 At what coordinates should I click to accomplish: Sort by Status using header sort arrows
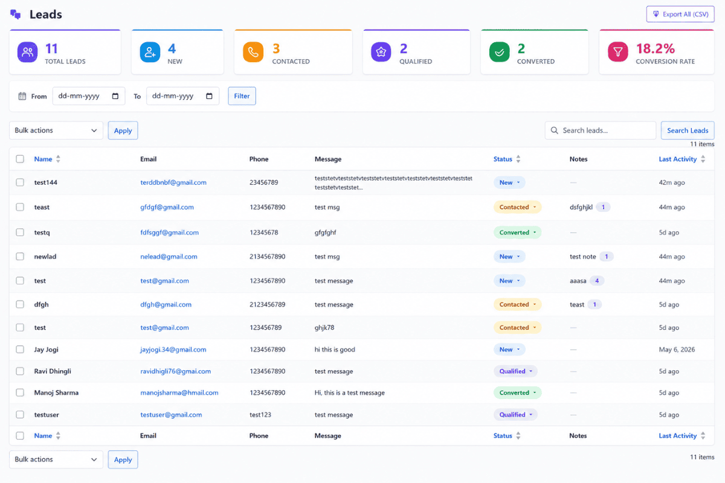518,159
